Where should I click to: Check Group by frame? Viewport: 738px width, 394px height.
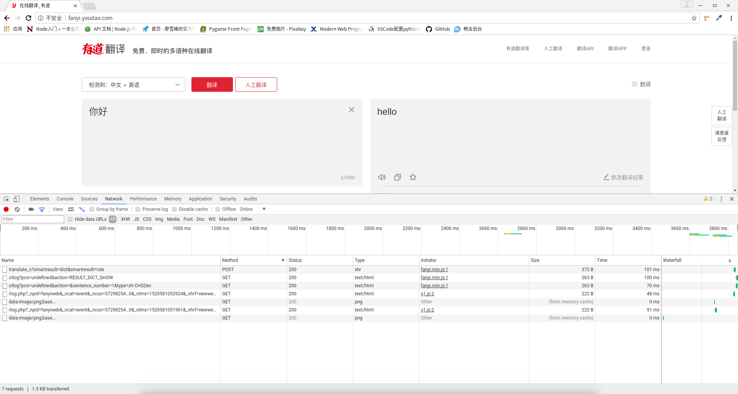[91, 209]
